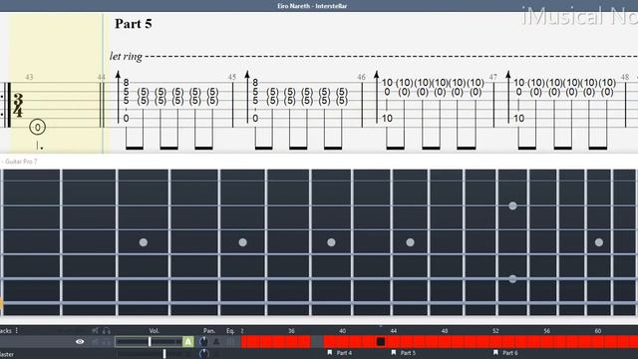The image size is (638, 359).
Task: Click timeline bar number 36
Action: point(291,331)
